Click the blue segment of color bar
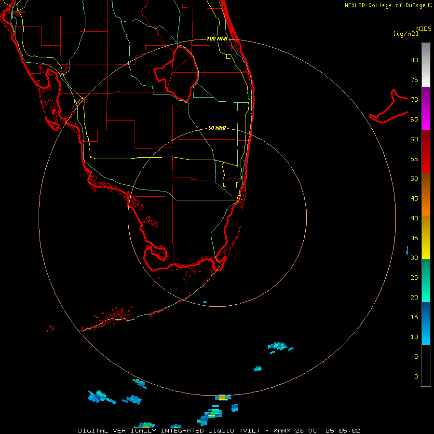Screen dimensions: 434x434 (x=426, y=323)
